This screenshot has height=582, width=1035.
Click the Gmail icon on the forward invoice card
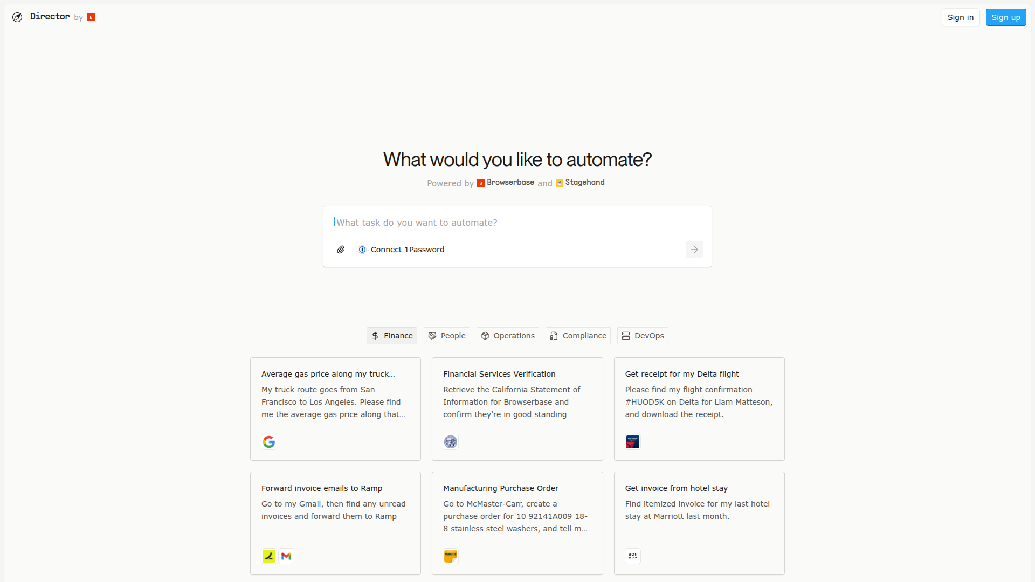(x=286, y=556)
